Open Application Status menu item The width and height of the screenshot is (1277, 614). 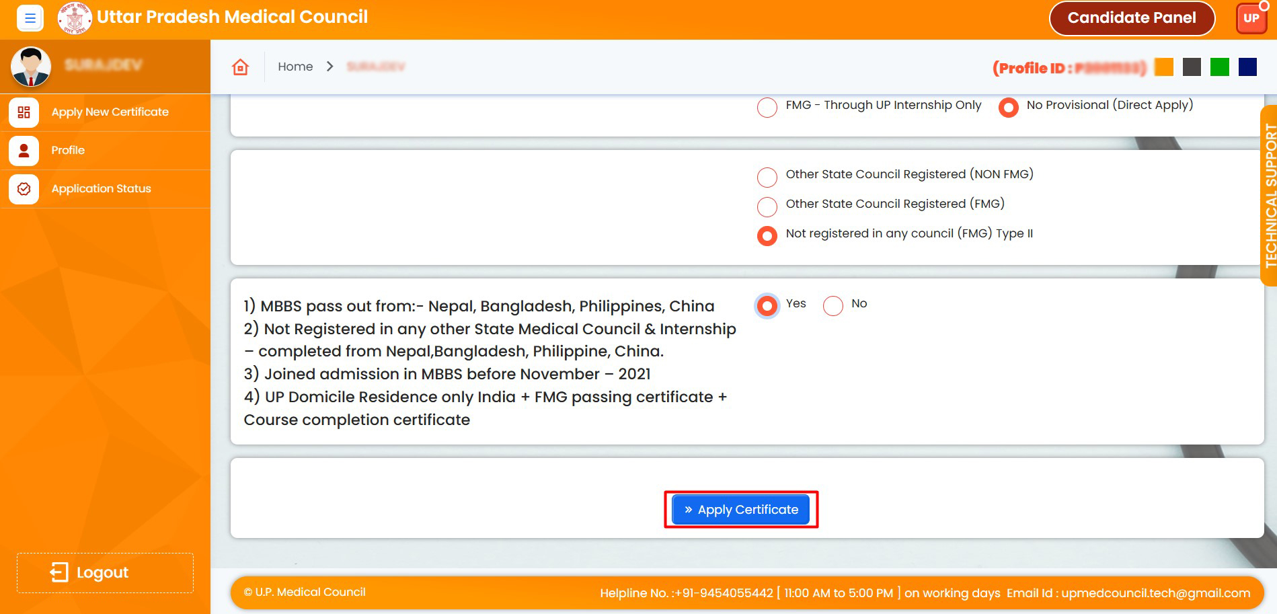(x=101, y=189)
